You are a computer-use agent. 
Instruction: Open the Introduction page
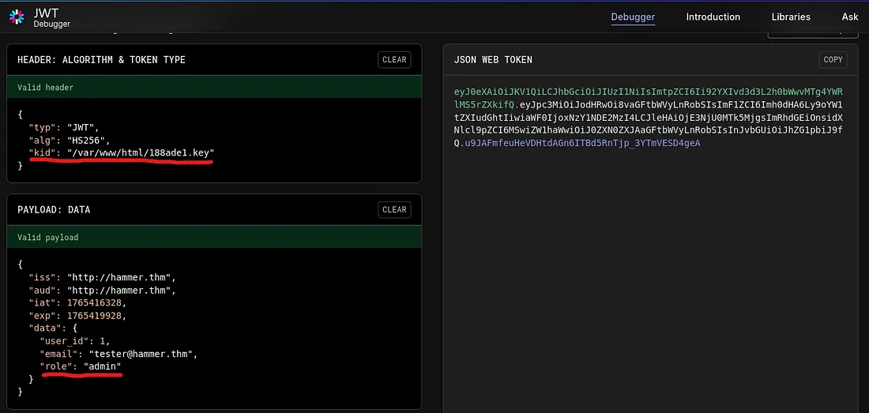713,17
